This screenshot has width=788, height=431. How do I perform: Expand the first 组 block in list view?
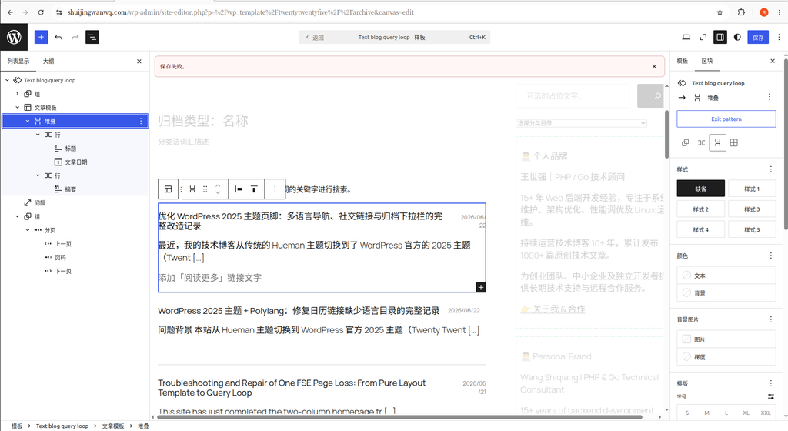[18, 94]
